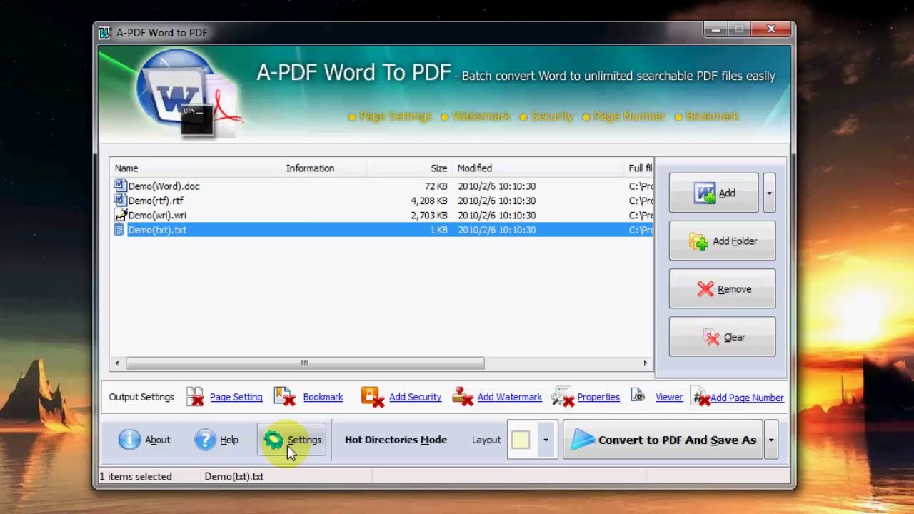This screenshot has height=514, width=914.
Task: Open the Add Watermark link
Action: [509, 397]
